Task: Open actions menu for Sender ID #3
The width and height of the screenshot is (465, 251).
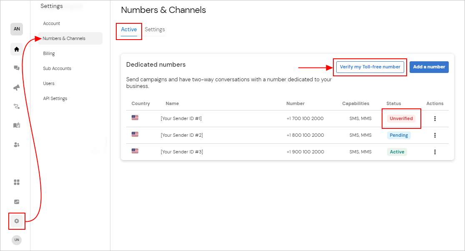Action: tap(435, 152)
